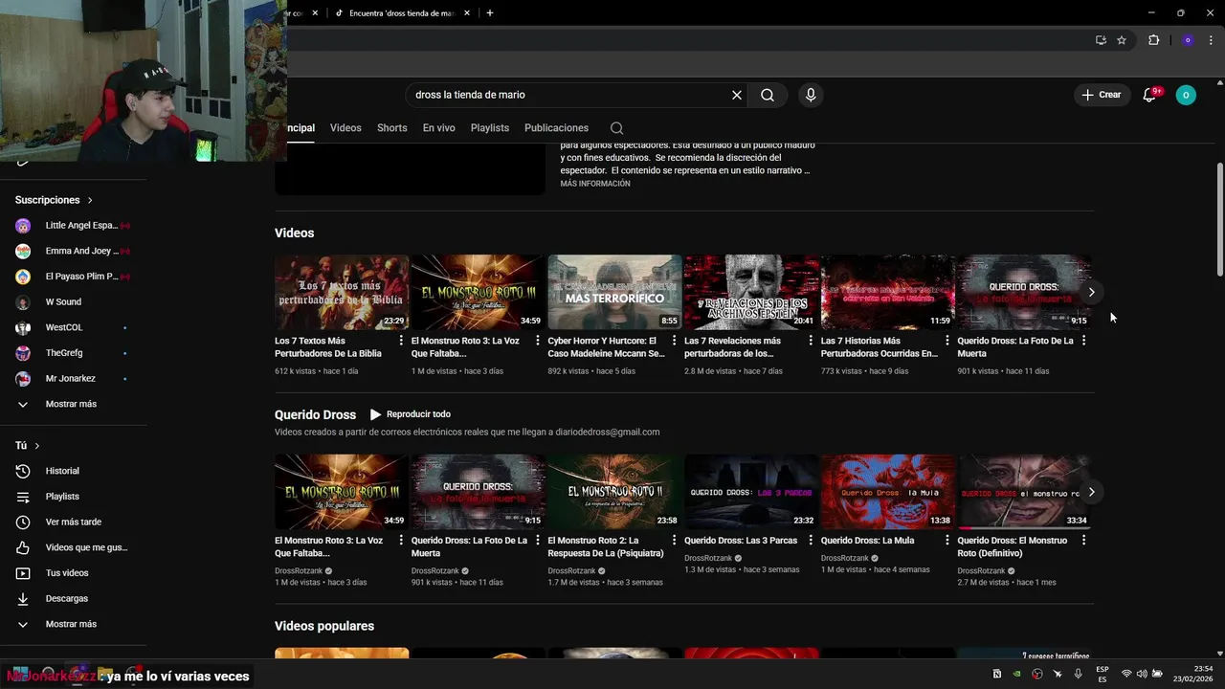
Task: Expand channel description MÁS INFORMACIÓN
Action: 595,184
